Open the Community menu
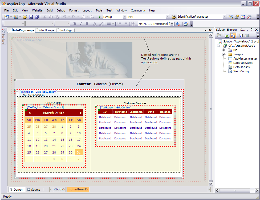Viewport: 260px width, 200px height. [x=138, y=10]
